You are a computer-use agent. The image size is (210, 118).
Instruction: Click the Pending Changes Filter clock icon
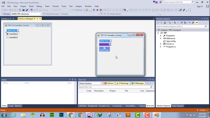170,23
